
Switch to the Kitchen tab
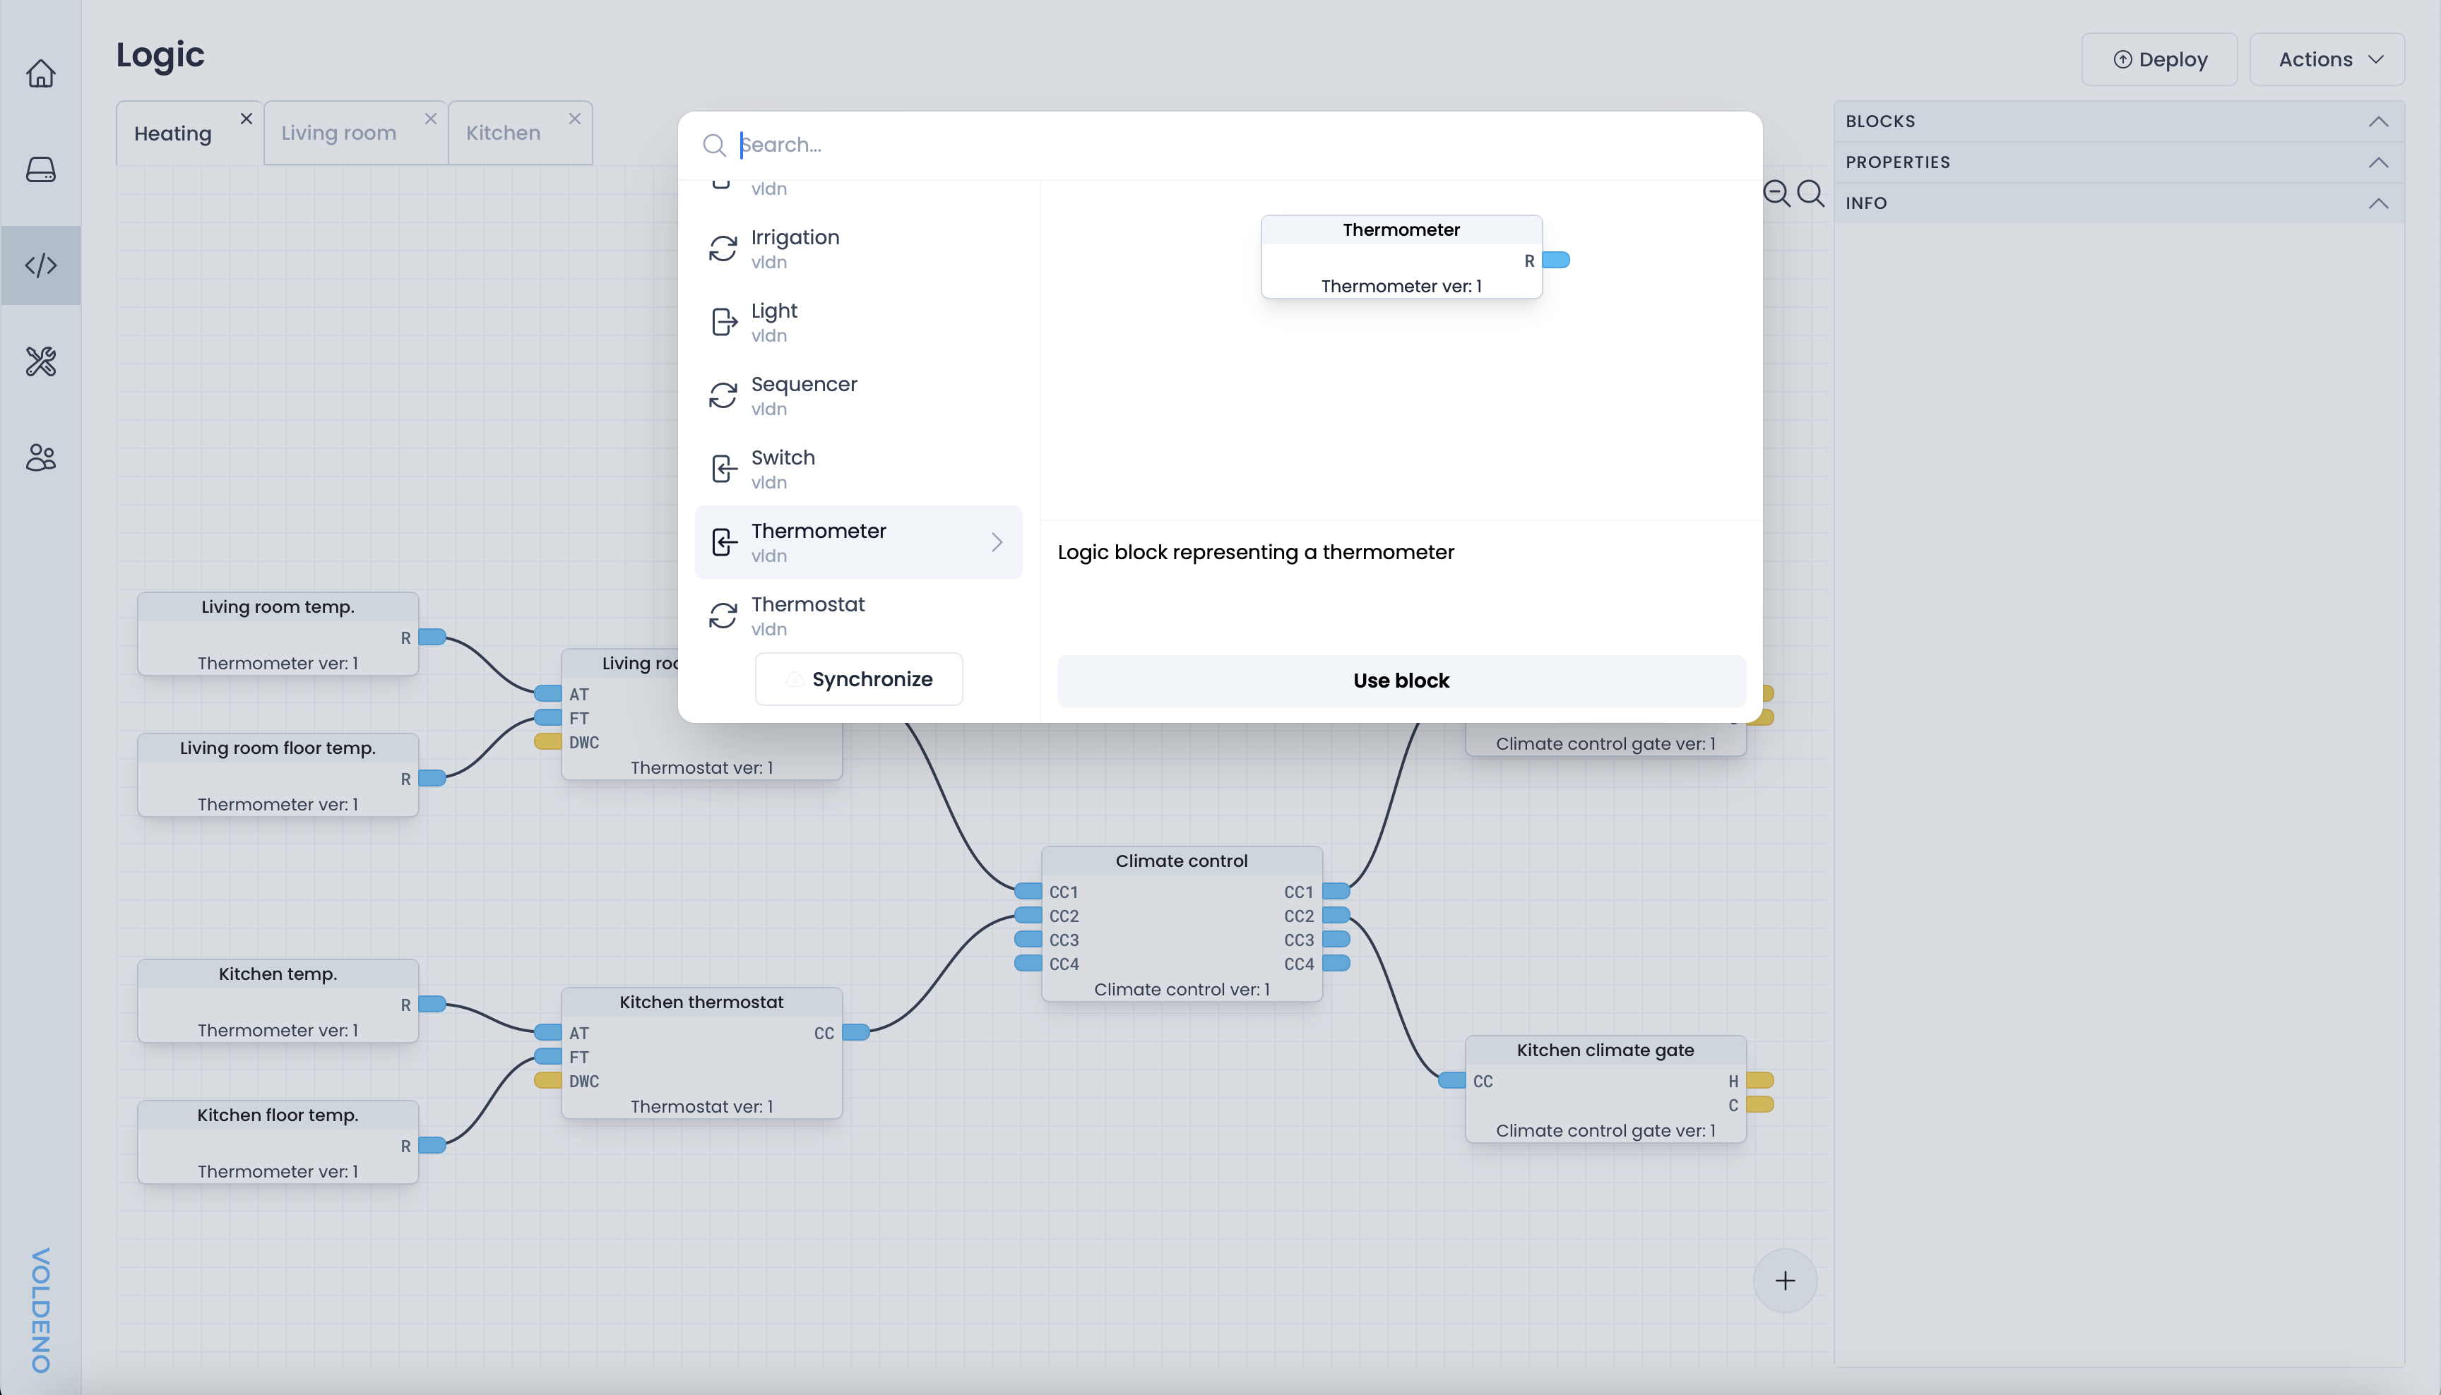(503, 133)
